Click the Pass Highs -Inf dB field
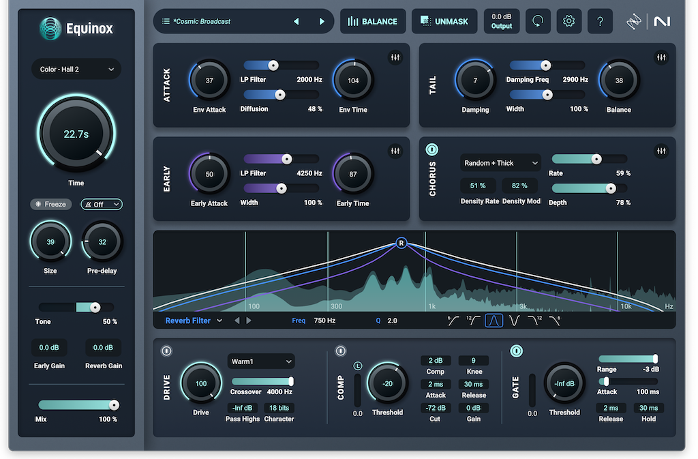The height and width of the screenshot is (459, 698). tap(242, 408)
